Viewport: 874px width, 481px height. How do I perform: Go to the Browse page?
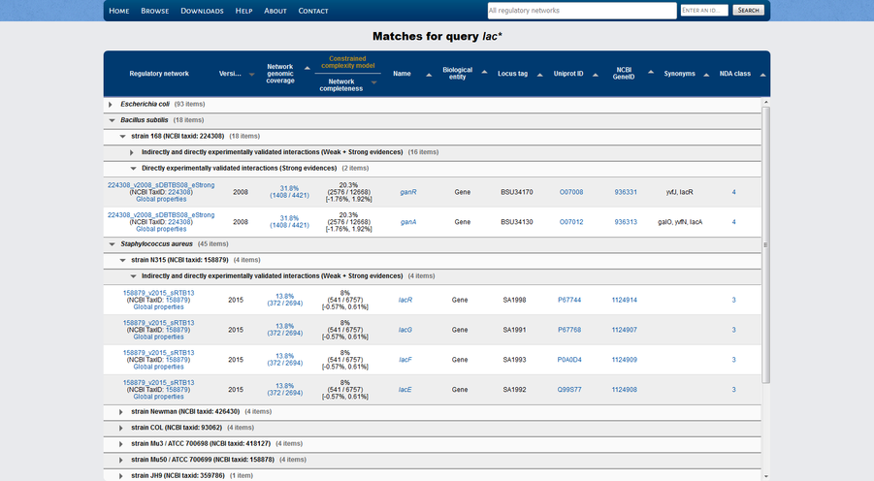pyautogui.click(x=154, y=11)
